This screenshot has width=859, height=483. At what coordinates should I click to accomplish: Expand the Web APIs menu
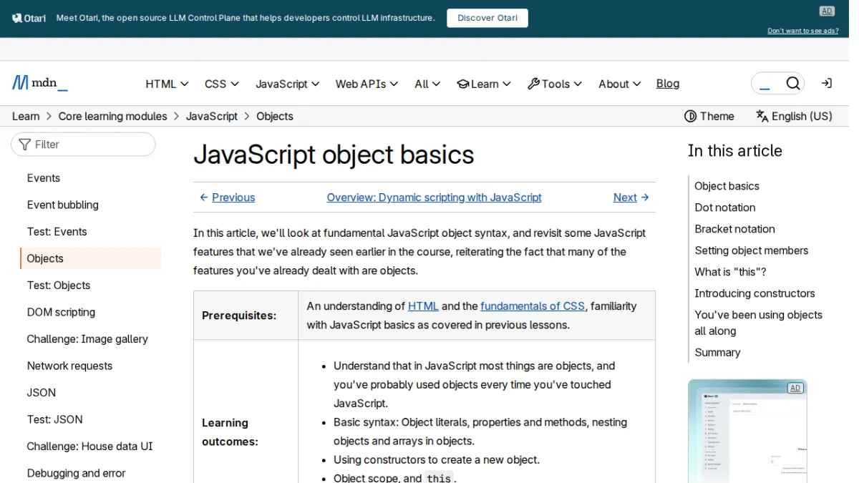(367, 84)
